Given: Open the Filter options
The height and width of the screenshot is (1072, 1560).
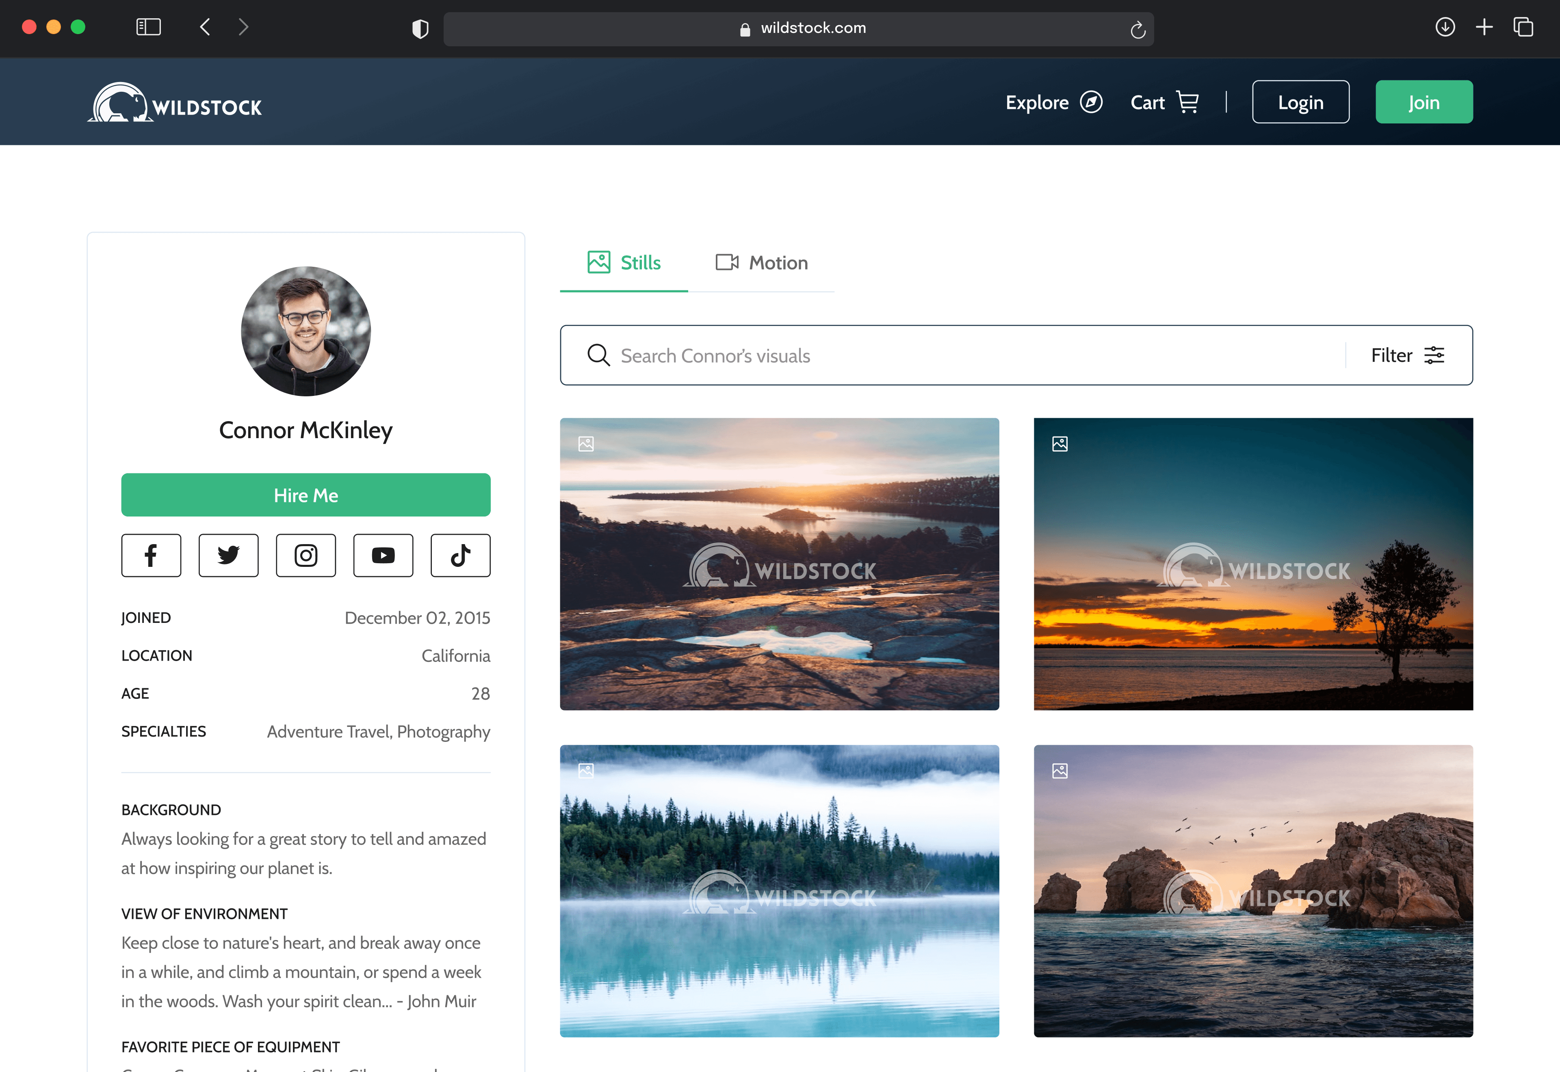Looking at the screenshot, I should pyautogui.click(x=1408, y=355).
